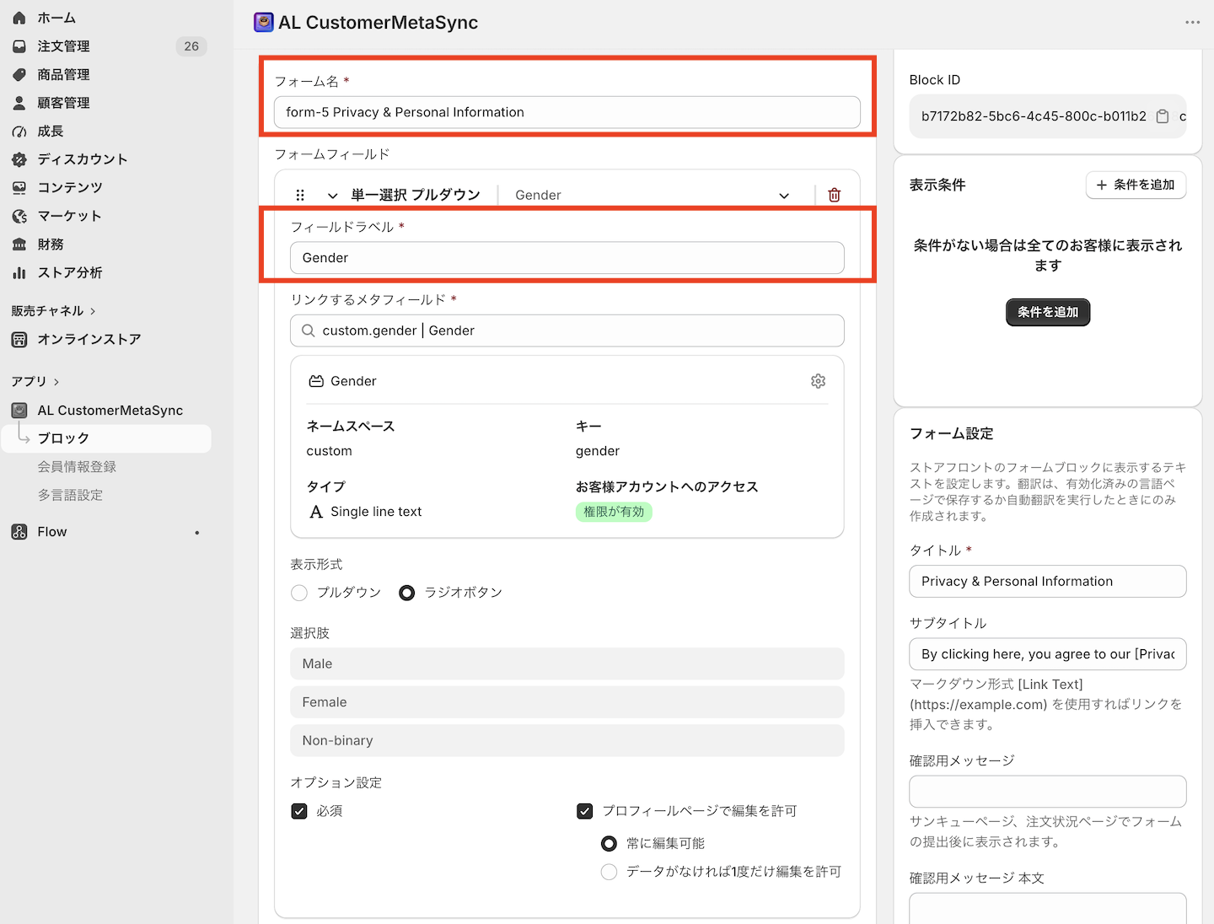Image resolution: width=1214 pixels, height=924 pixels.
Task: Open 多言語設定 sub-menu item
Action: [70, 495]
